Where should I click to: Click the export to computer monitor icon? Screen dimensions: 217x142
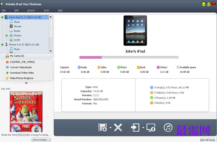(x=151, y=127)
